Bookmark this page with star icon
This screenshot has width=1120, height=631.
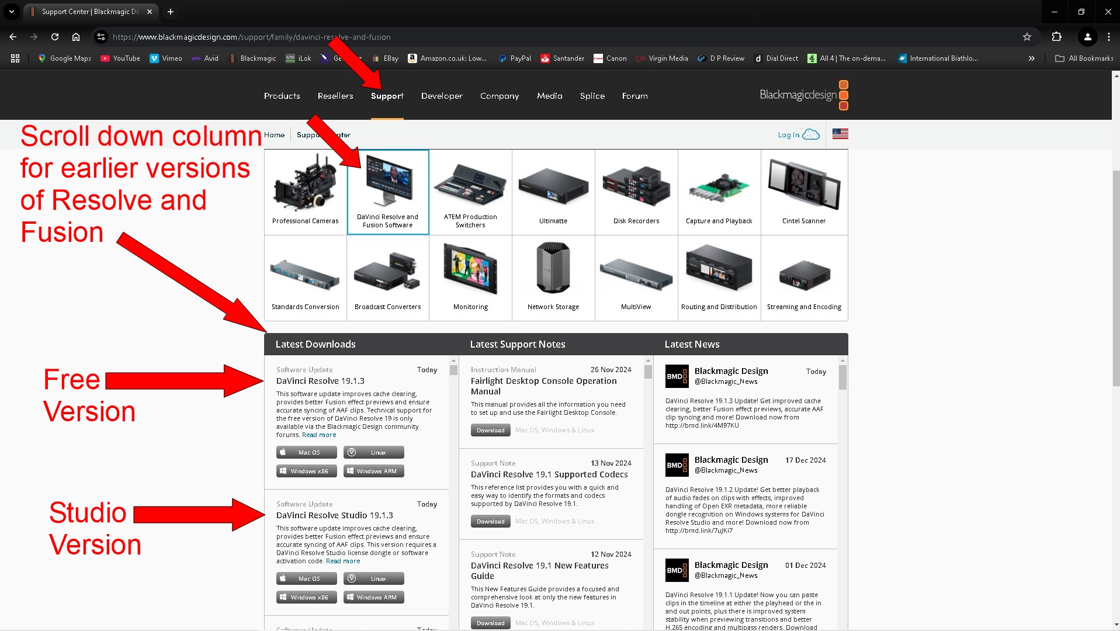pyautogui.click(x=1027, y=37)
